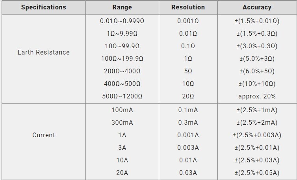Select the 500Ω~1200Ω range cell
This screenshot has height=180, width=297.
(122, 96)
